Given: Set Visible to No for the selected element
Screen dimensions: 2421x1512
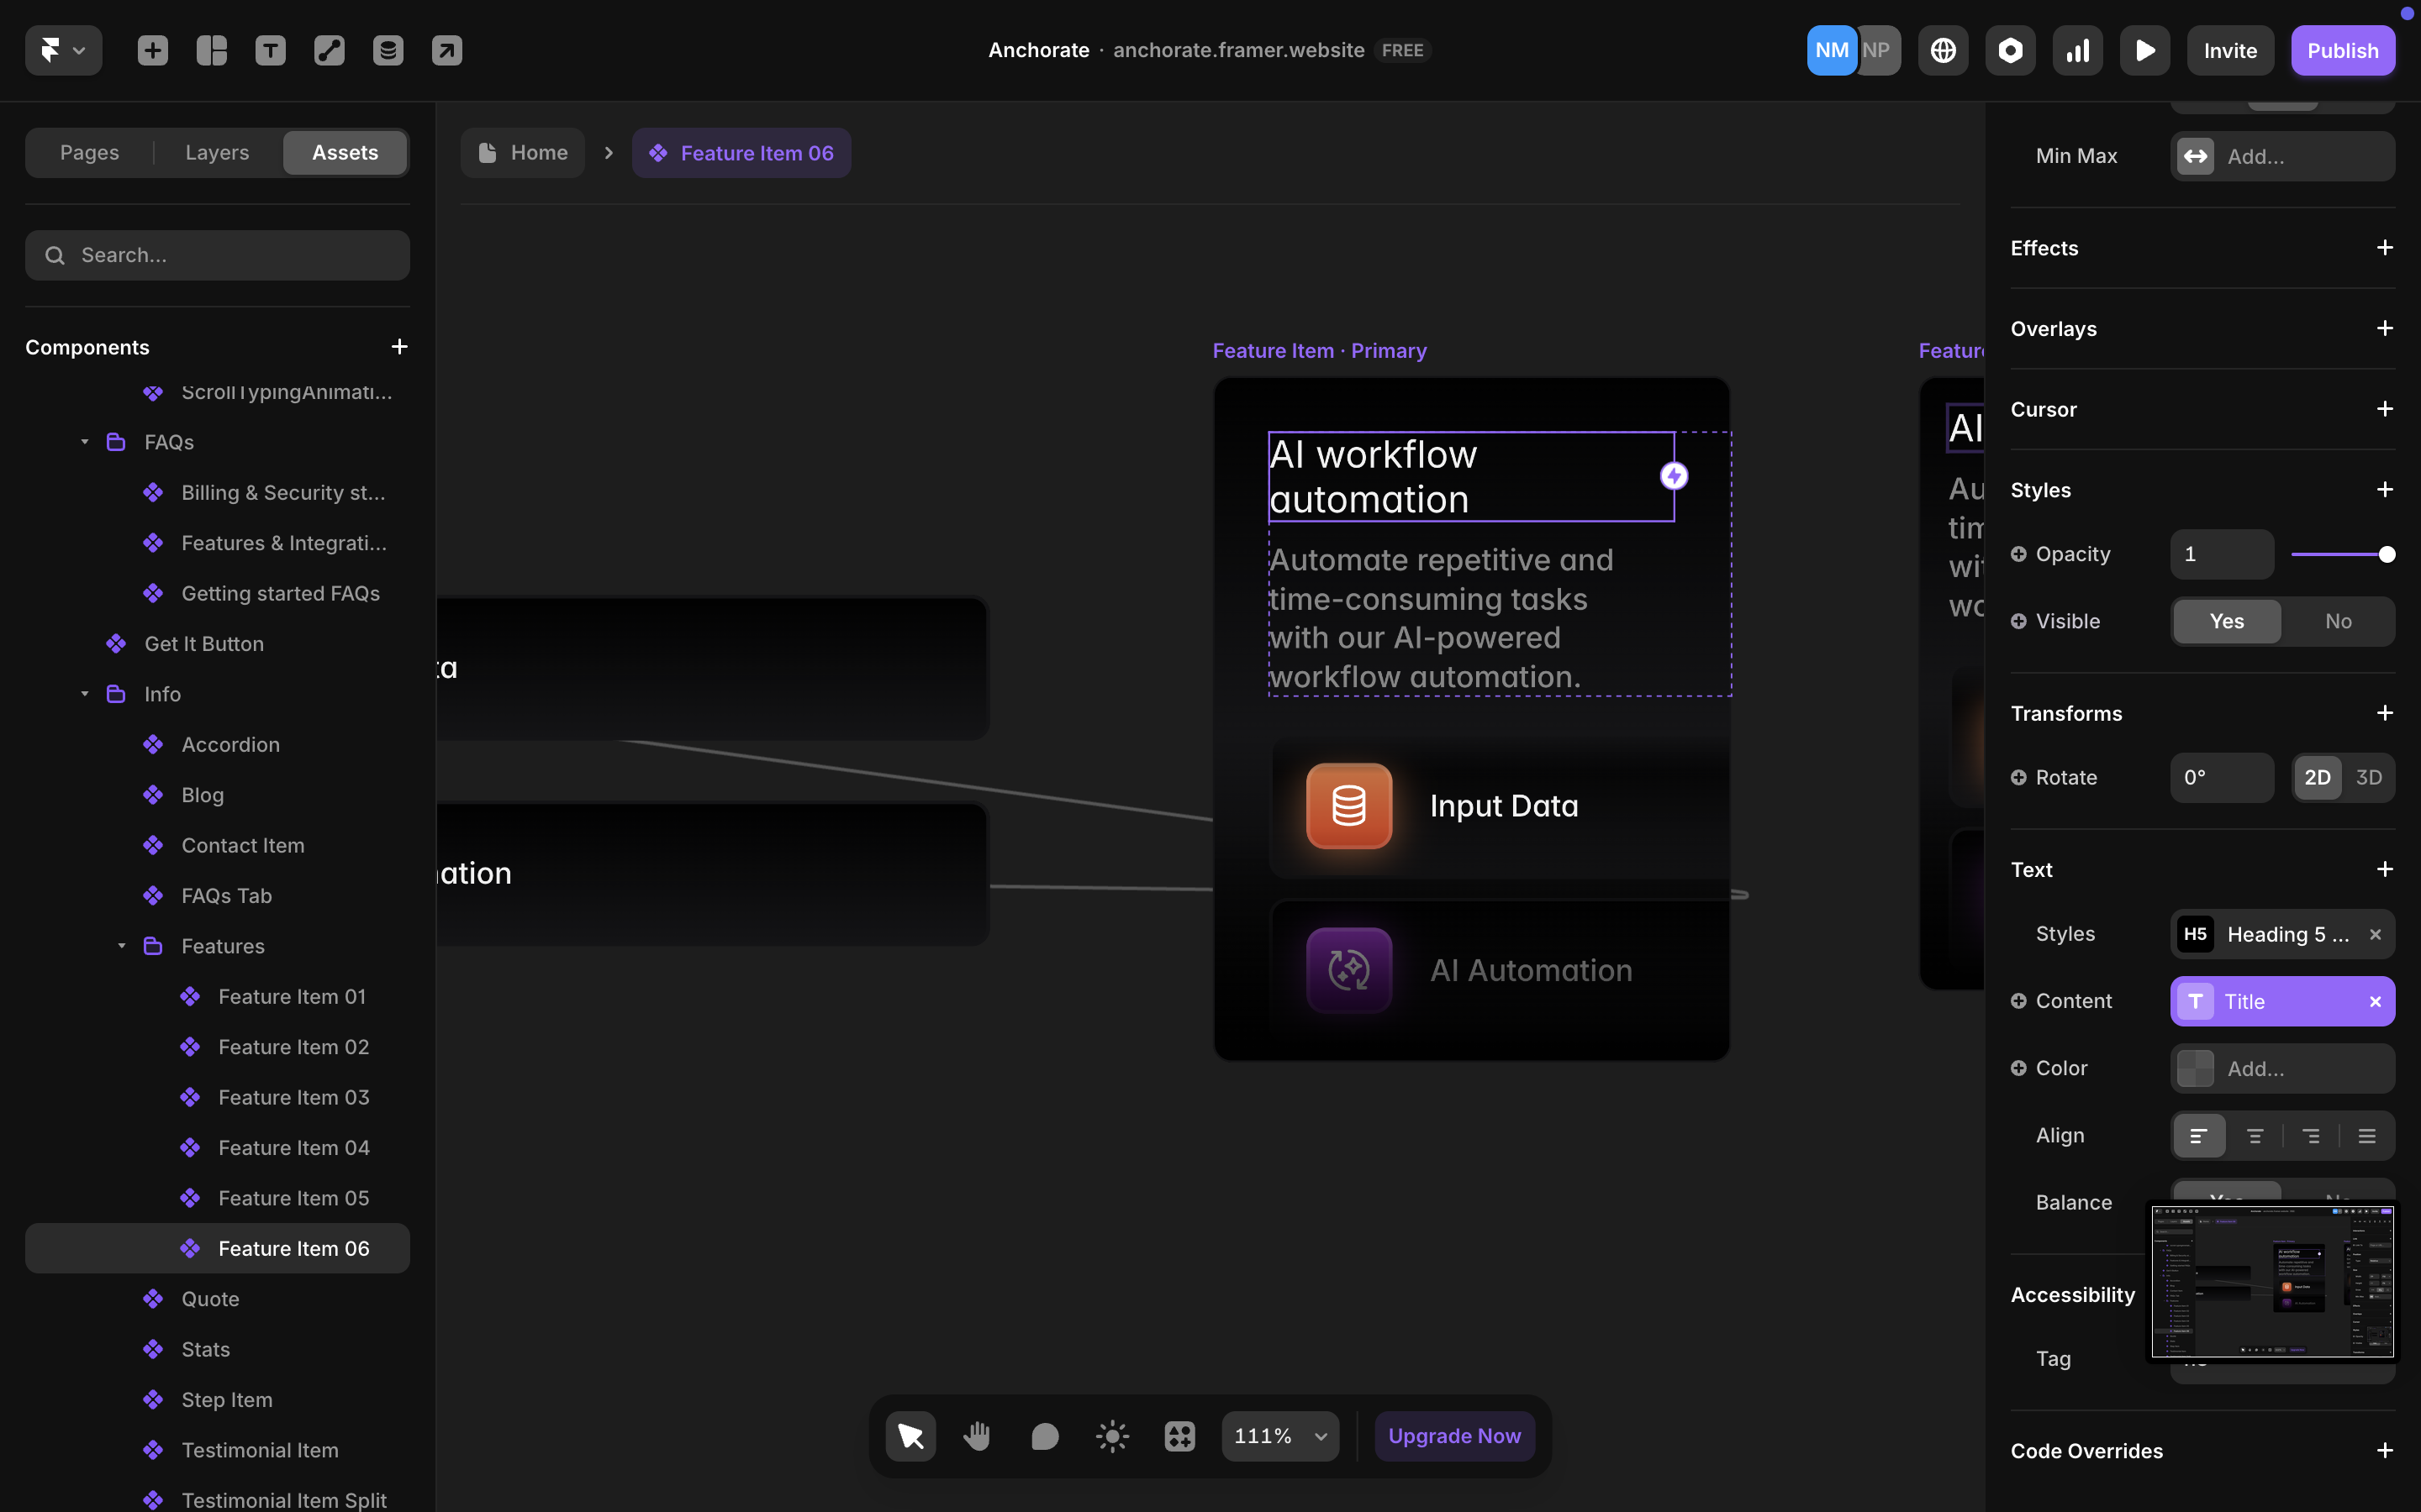Looking at the screenshot, I should [x=2338, y=621].
